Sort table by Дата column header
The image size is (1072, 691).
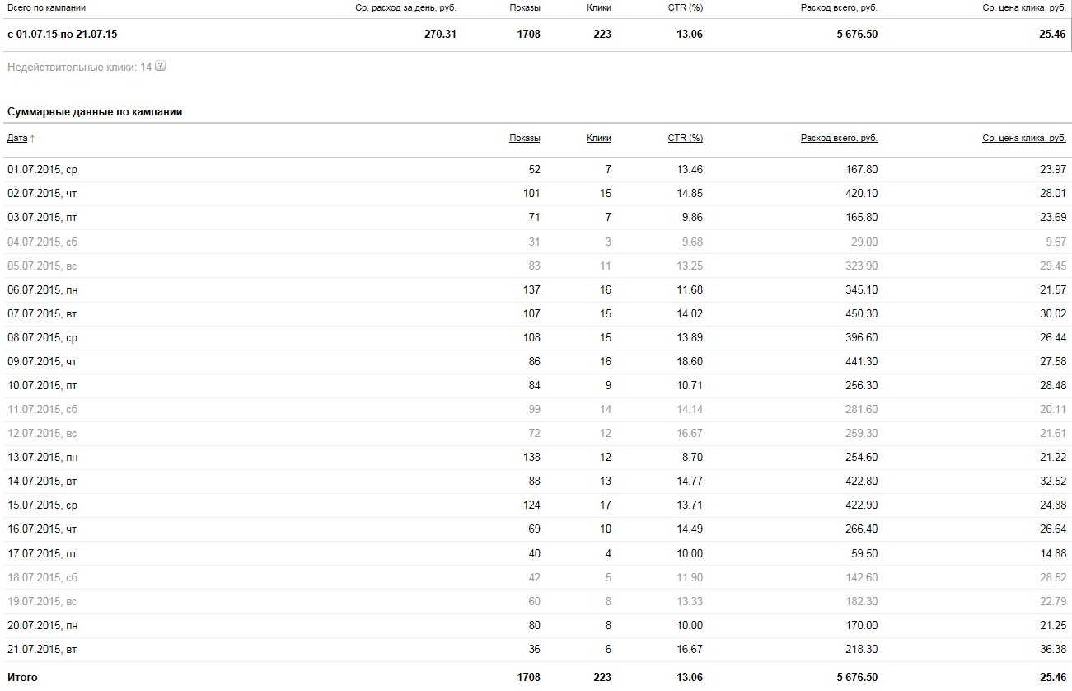(17, 138)
